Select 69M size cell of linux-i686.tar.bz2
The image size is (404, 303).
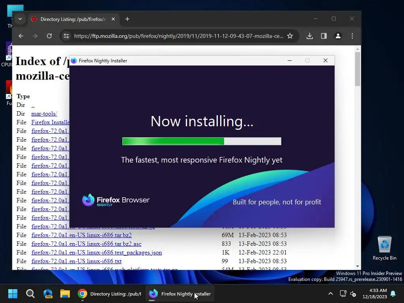coord(228,235)
